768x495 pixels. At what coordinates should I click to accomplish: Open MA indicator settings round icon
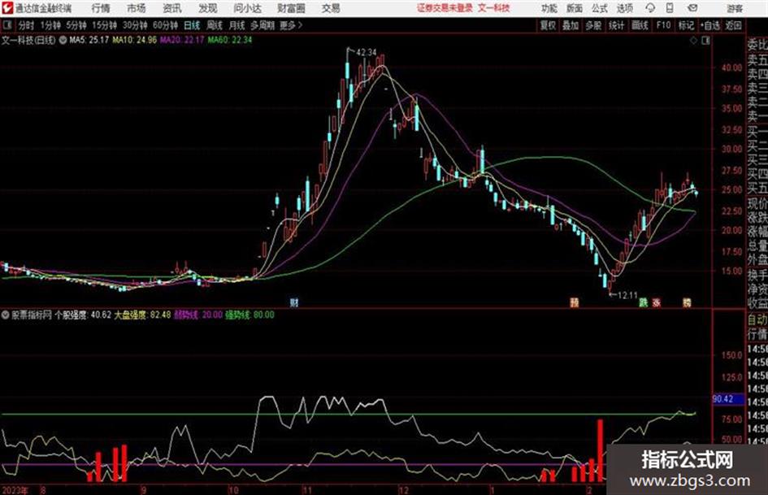pos(63,40)
